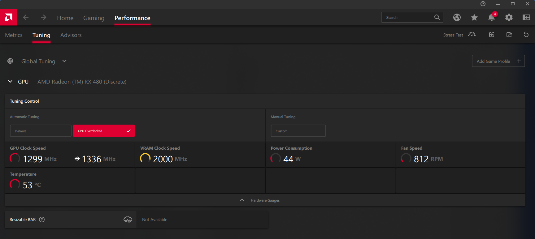Click the Resizable BAR brain icon
This screenshot has height=239, width=535.
point(128,220)
